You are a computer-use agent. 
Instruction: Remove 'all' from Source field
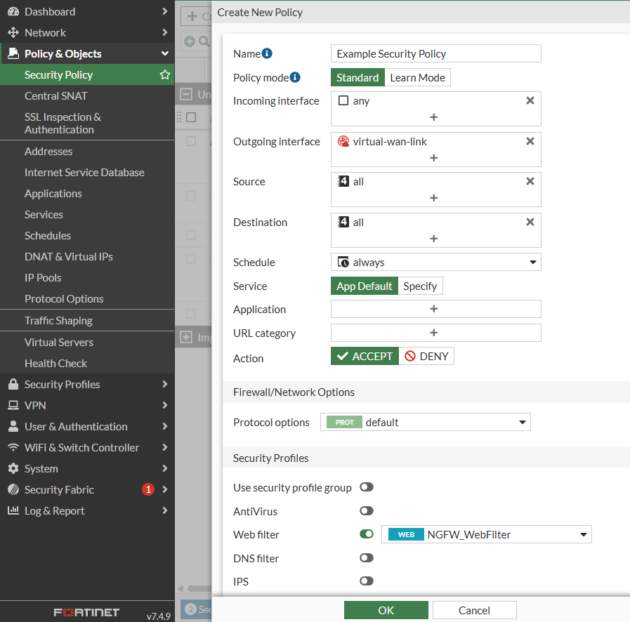(530, 182)
